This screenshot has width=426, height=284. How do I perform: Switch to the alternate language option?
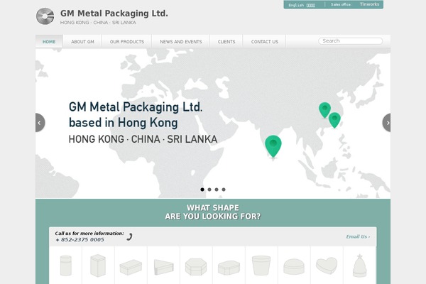[x=311, y=5]
